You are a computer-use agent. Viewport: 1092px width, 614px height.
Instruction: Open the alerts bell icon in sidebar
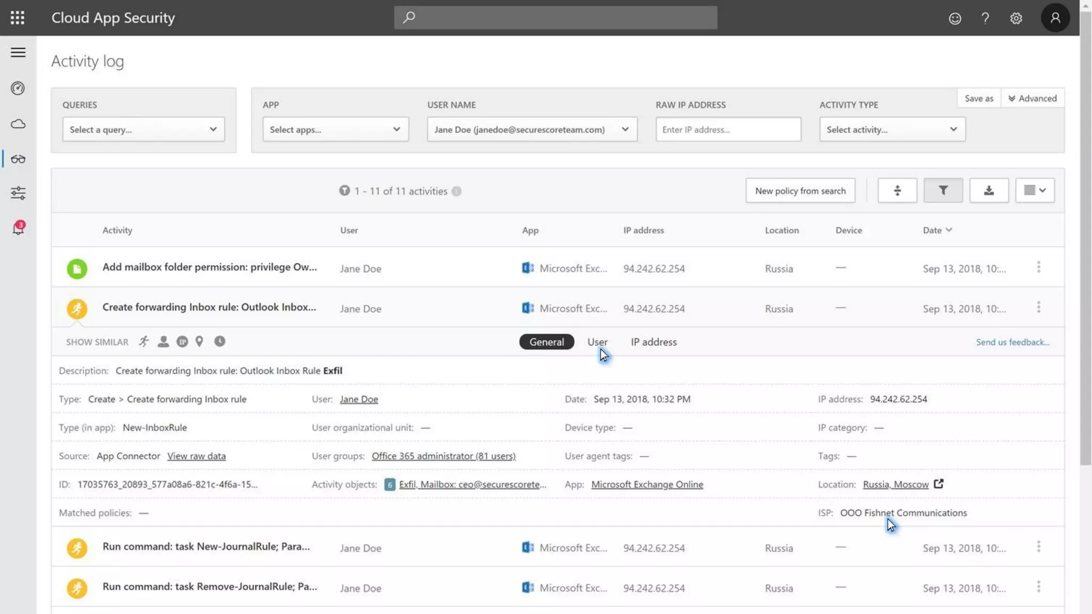[x=18, y=228]
